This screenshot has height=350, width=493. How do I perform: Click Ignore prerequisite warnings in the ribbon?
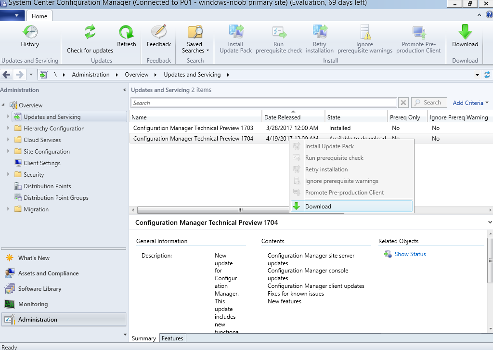365,39
